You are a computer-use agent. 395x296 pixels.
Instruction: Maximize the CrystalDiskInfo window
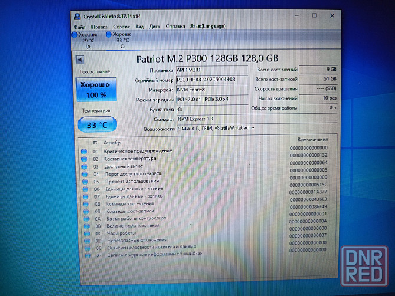coord(314,15)
